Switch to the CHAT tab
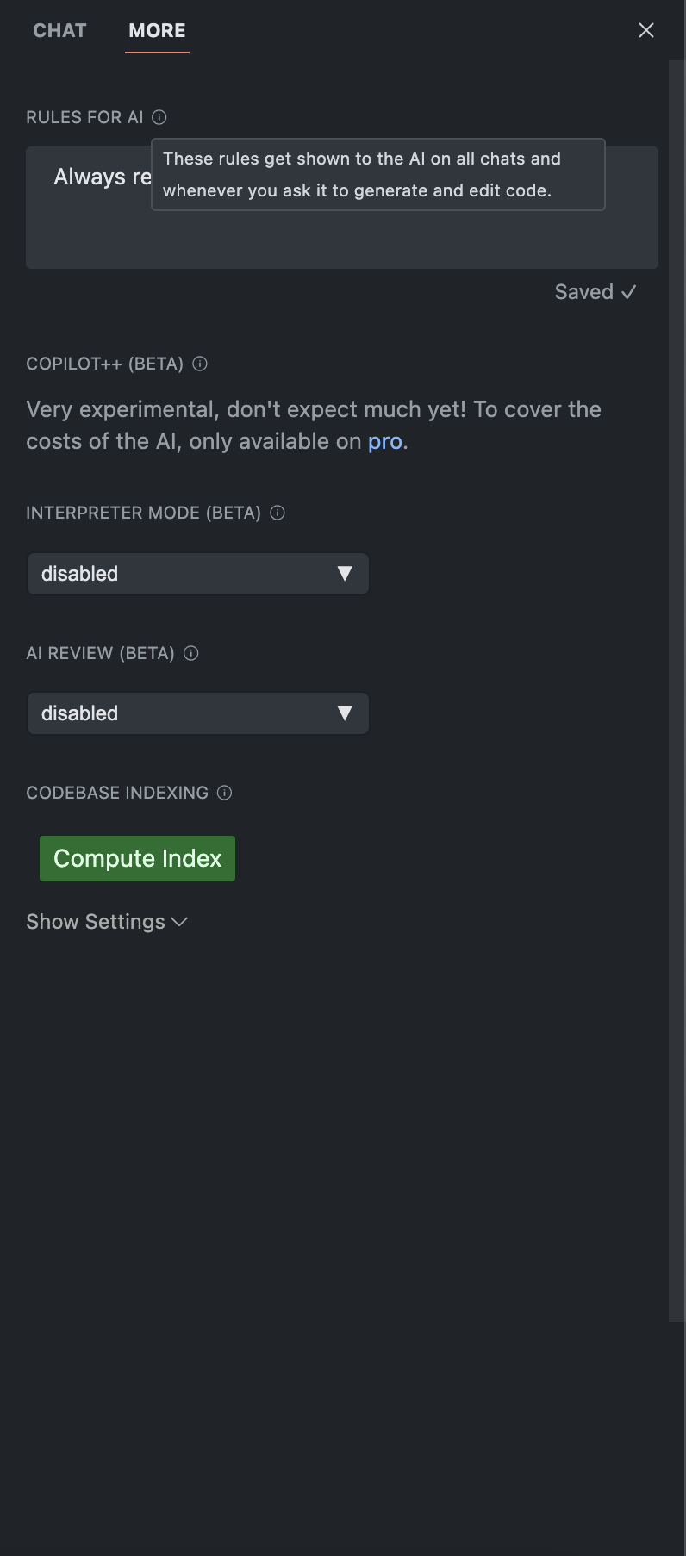686x1556 pixels. coord(59,31)
